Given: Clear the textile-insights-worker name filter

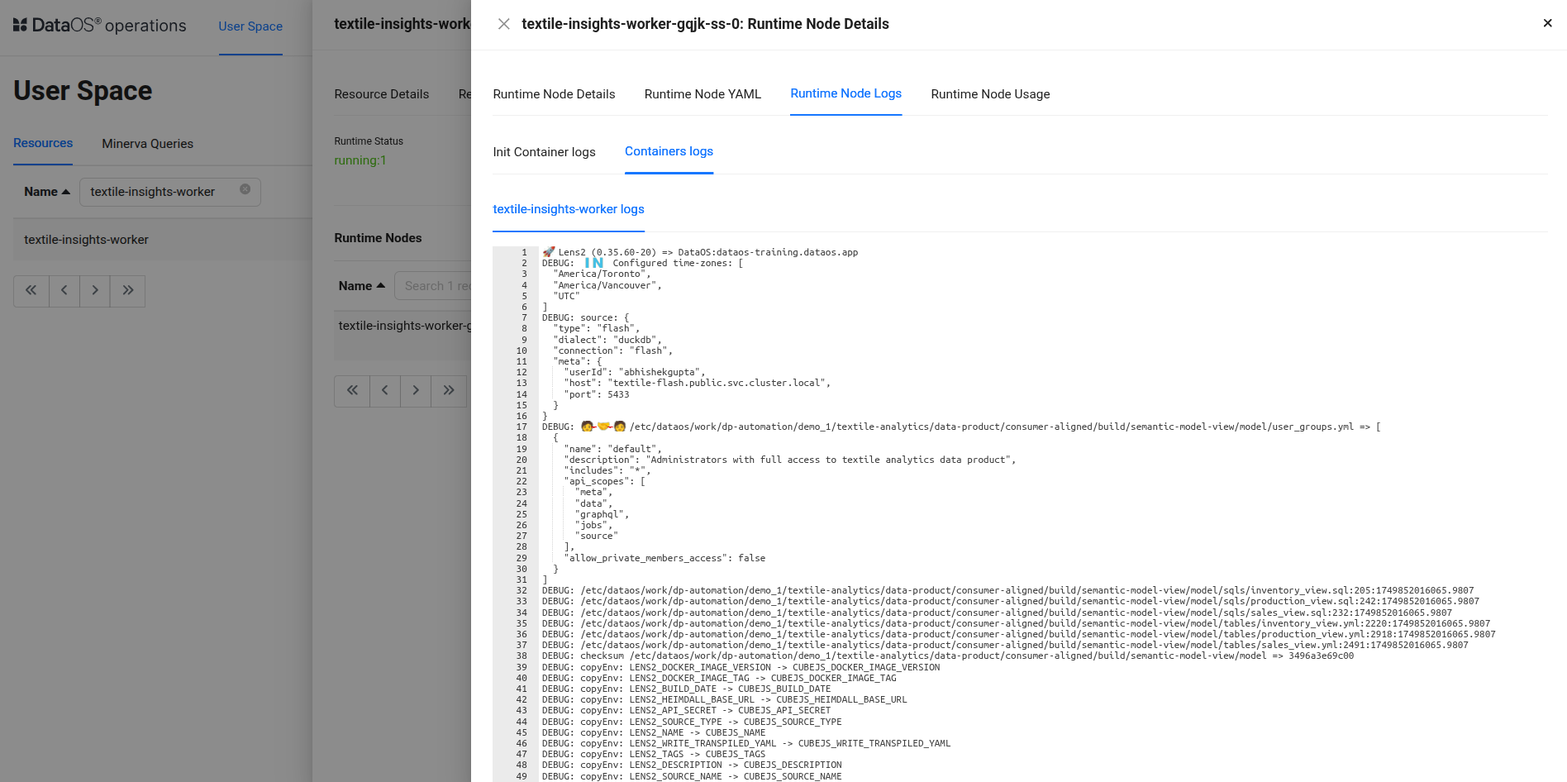Looking at the screenshot, I should (x=245, y=189).
